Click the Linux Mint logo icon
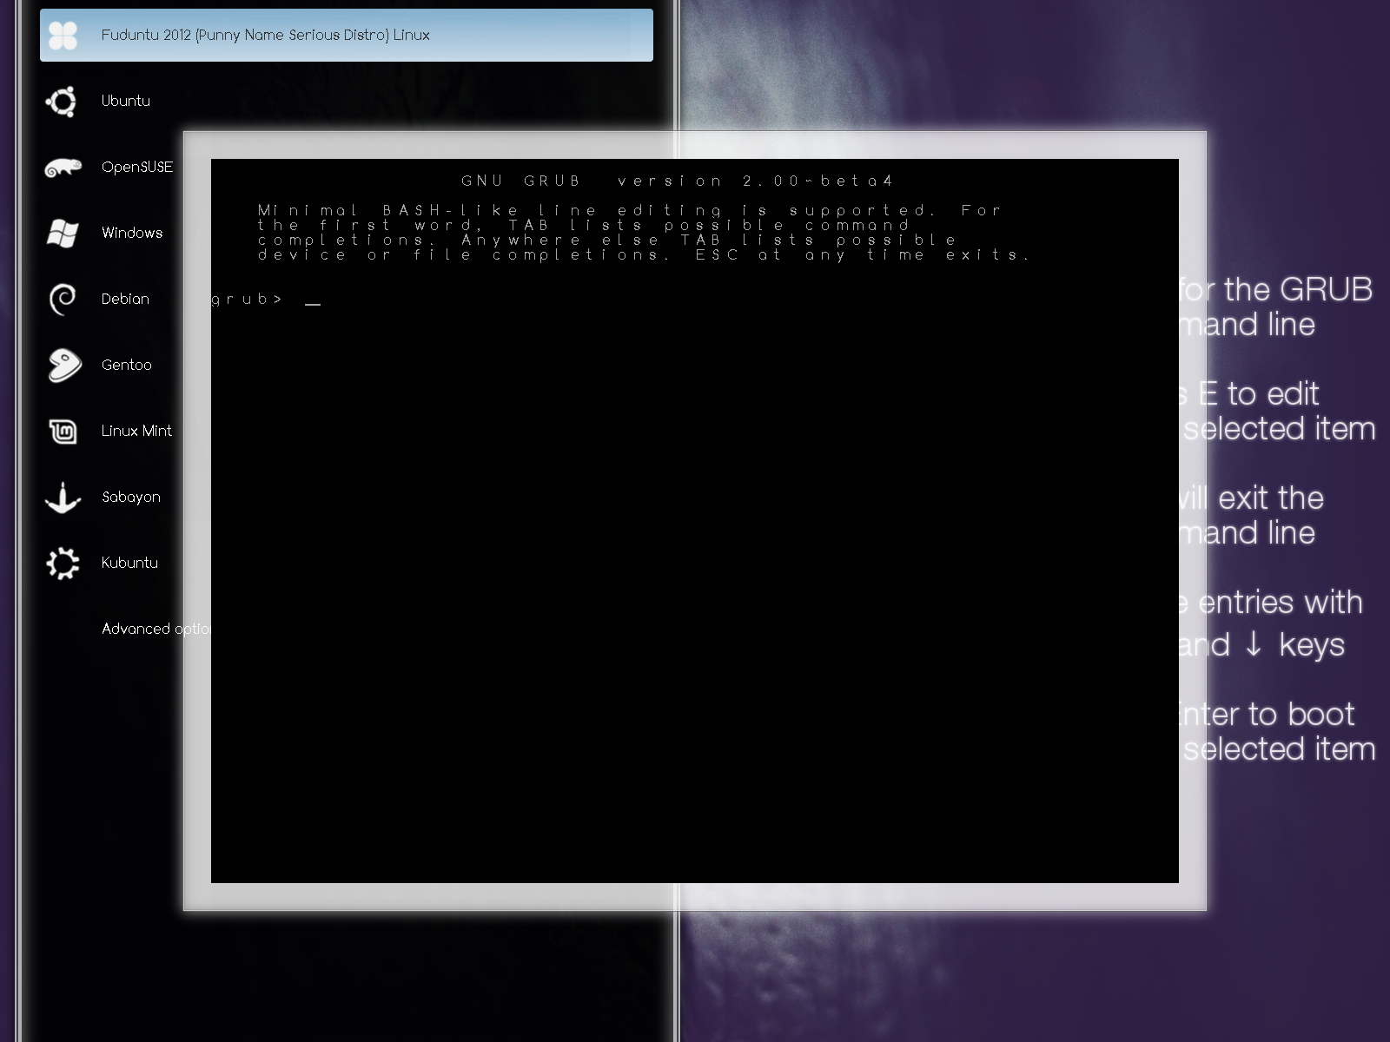 [63, 432]
